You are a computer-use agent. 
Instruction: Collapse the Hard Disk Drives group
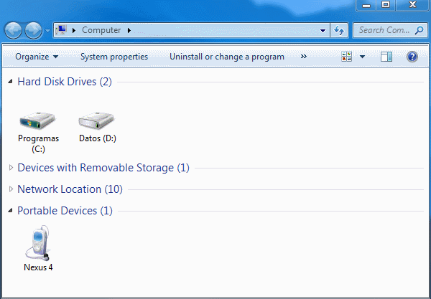coord(10,82)
